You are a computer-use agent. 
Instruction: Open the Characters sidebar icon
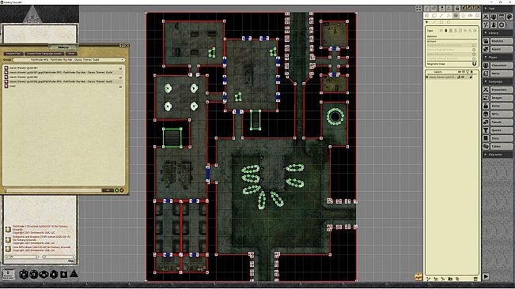click(486, 66)
